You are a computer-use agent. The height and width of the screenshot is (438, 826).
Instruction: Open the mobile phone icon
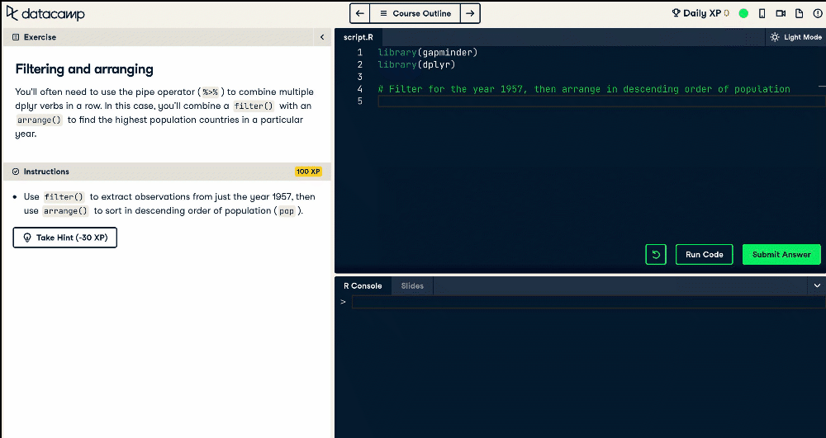coord(762,14)
